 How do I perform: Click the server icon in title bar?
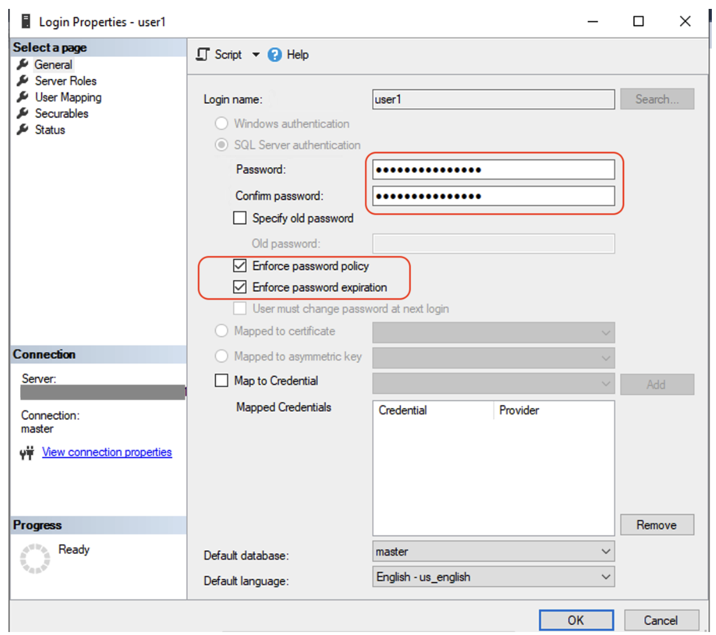pos(26,21)
